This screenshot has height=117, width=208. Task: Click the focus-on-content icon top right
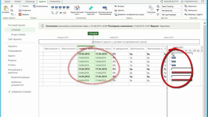click(x=202, y=1)
